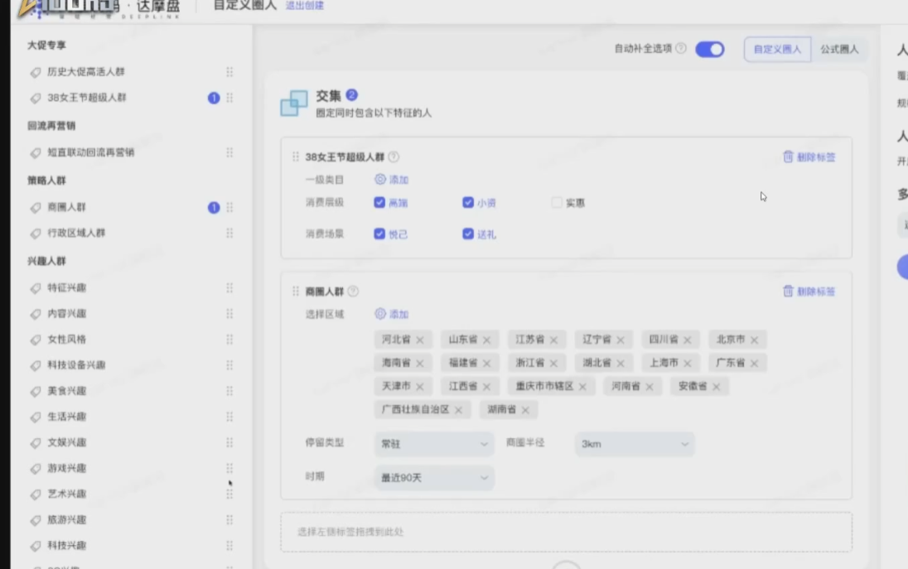
Task: Click the help icon beside 商圈人群 title
Action: (x=353, y=292)
